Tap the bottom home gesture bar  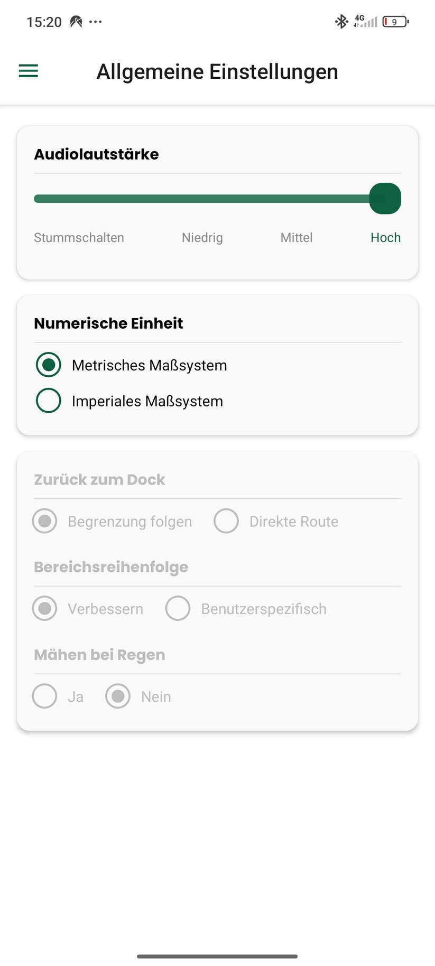coord(217,956)
